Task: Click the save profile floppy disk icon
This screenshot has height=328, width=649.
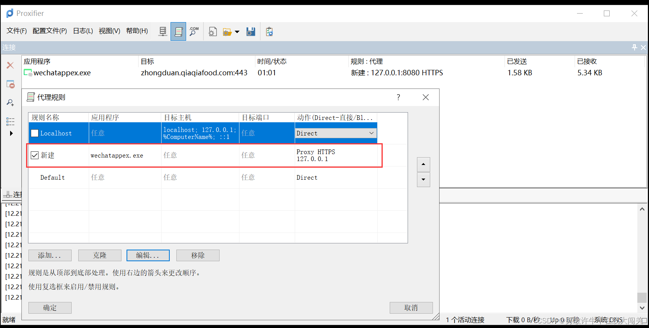Action: (x=251, y=31)
